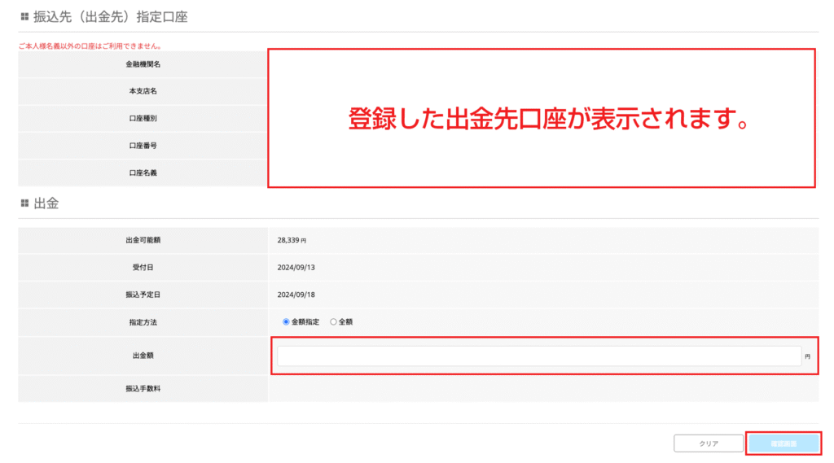
Task: Click the 確認画面 button
Action: (x=783, y=443)
